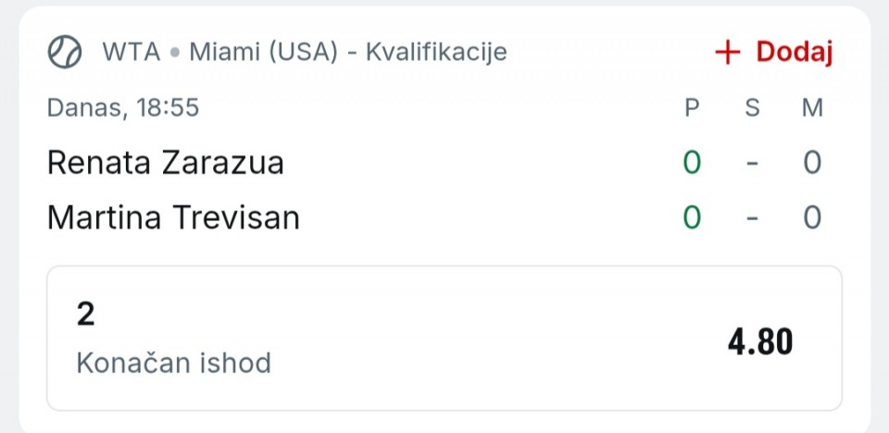Click Martina Trevisan's M score value

[x=812, y=218]
